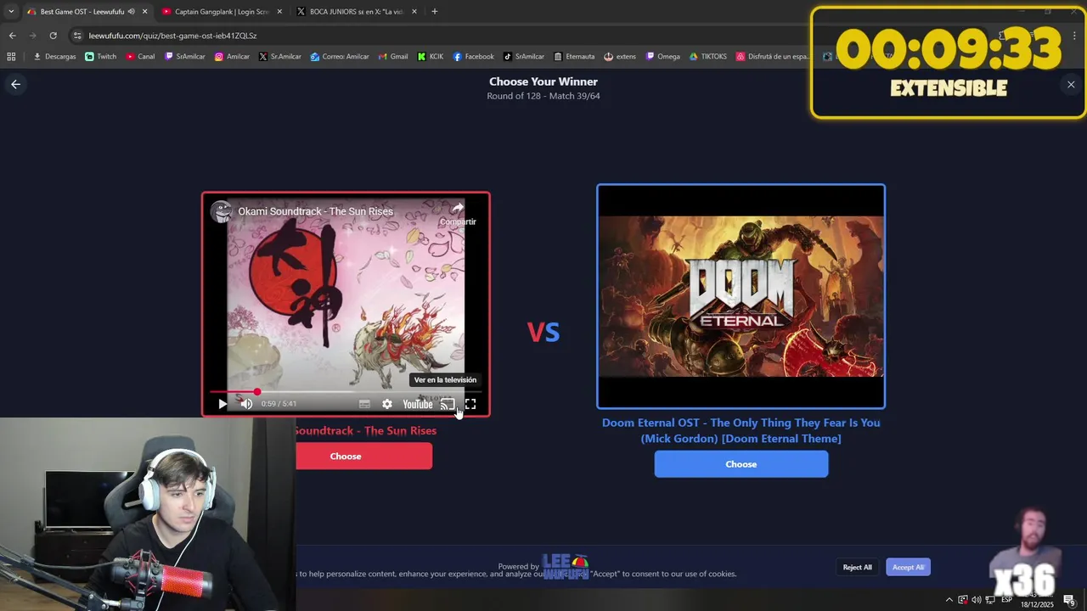Click the browser back arrow
The height and width of the screenshot is (611, 1087).
12,36
